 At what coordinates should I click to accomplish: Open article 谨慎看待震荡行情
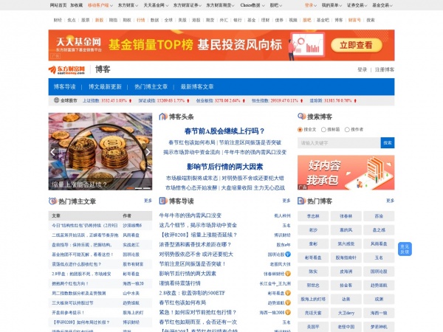(x=179, y=283)
